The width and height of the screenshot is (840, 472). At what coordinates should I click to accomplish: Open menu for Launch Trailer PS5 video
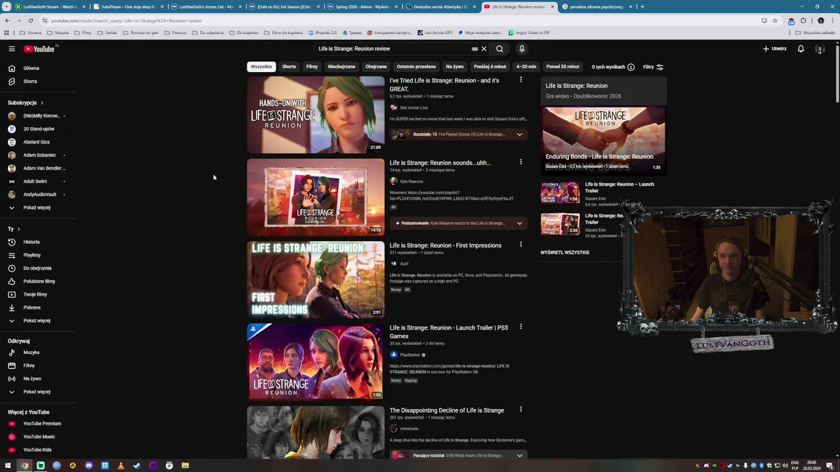tap(521, 326)
